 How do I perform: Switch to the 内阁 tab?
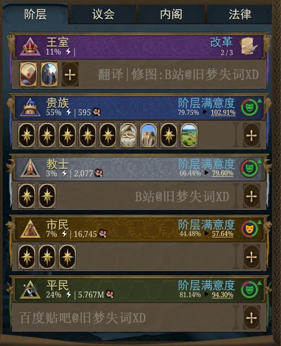pos(171,14)
